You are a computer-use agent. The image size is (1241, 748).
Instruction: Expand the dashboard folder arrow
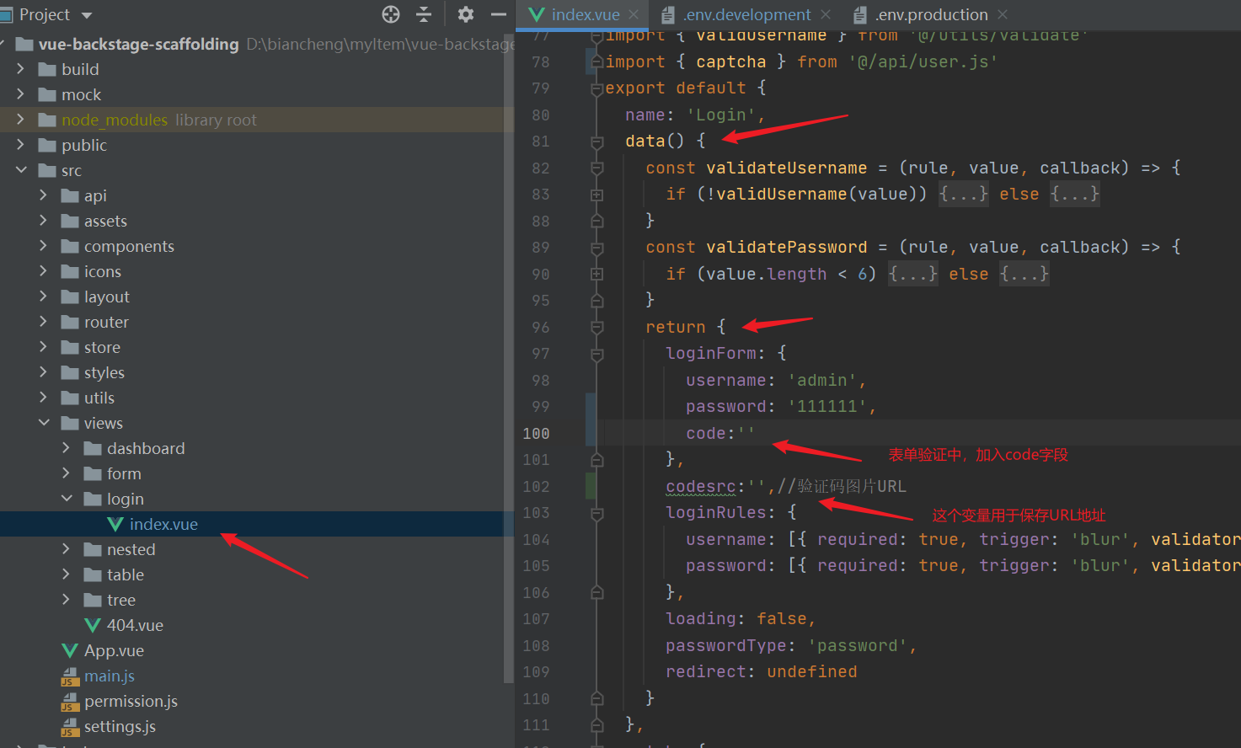67,448
